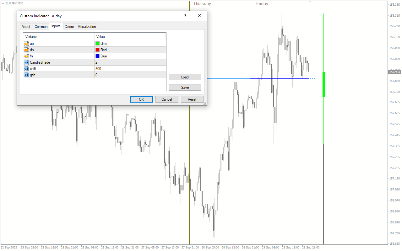Click the chart menu triangle beside EURJPY
The width and height of the screenshot is (402, 251).
point(3,3)
